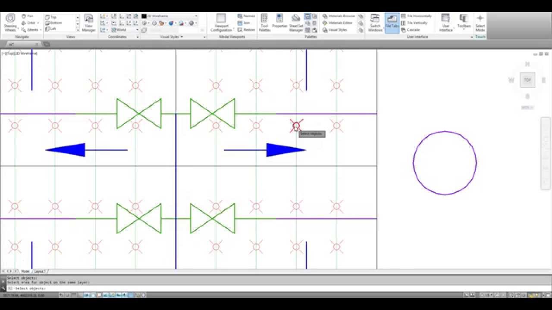Select the Orbit tool
Viewport: 552px width, 310px height.
pyautogui.click(x=28, y=23)
